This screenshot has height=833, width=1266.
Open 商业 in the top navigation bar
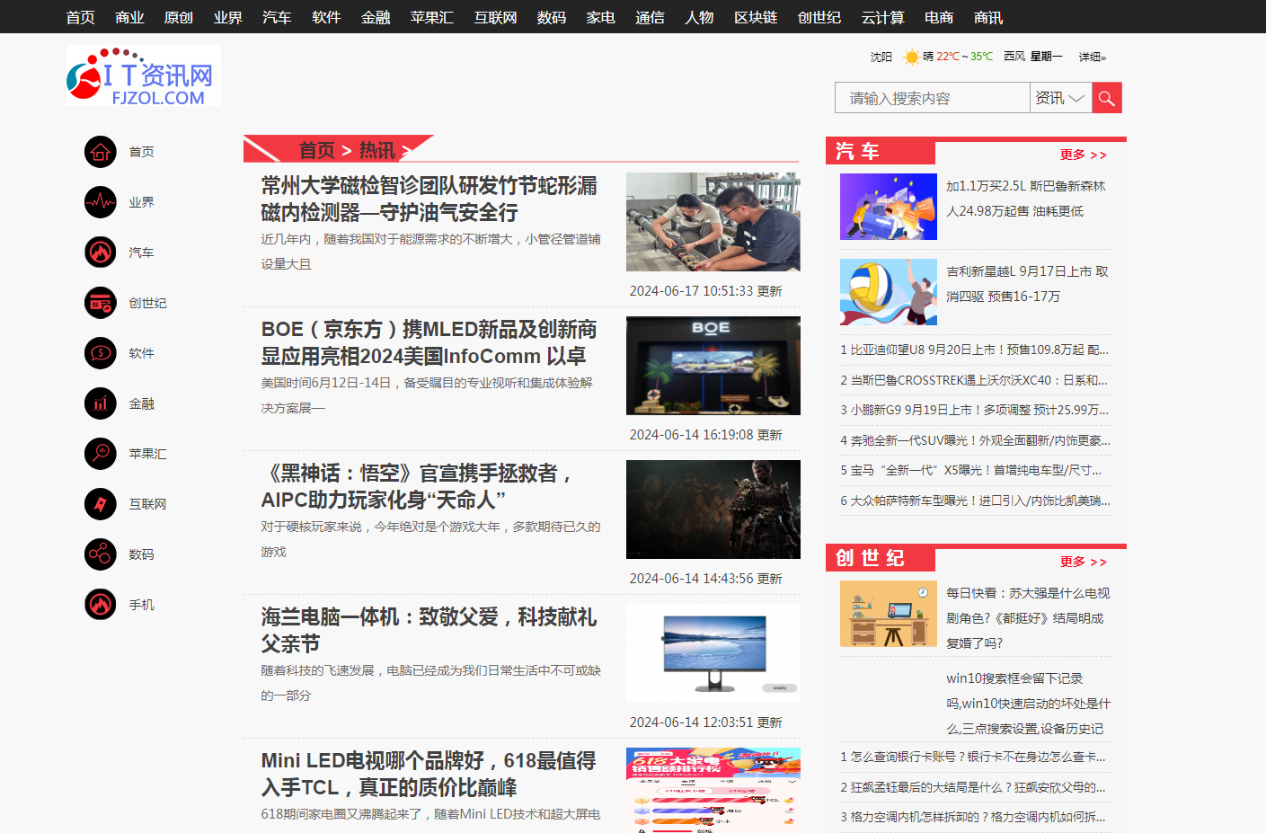130,17
